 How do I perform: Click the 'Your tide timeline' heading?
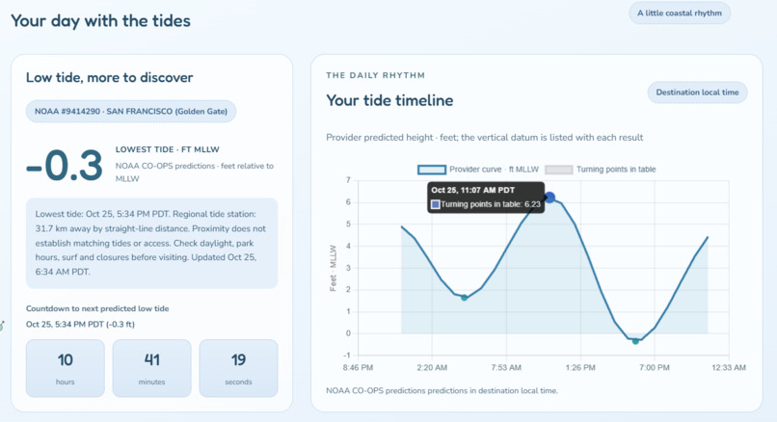[x=389, y=100]
